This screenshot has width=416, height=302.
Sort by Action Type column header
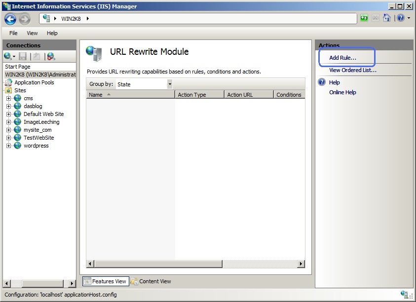pyautogui.click(x=199, y=94)
